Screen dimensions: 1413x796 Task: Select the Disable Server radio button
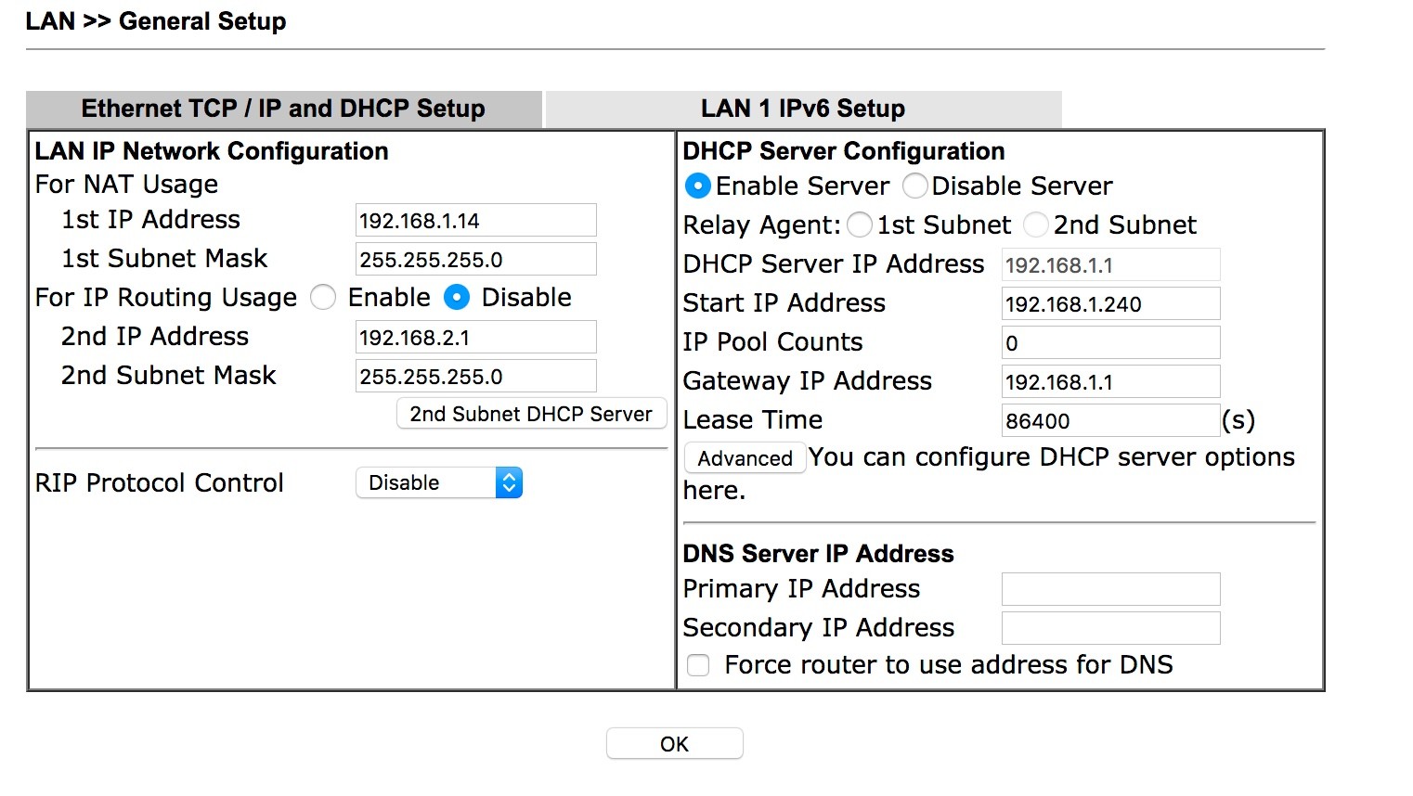[x=914, y=186]
